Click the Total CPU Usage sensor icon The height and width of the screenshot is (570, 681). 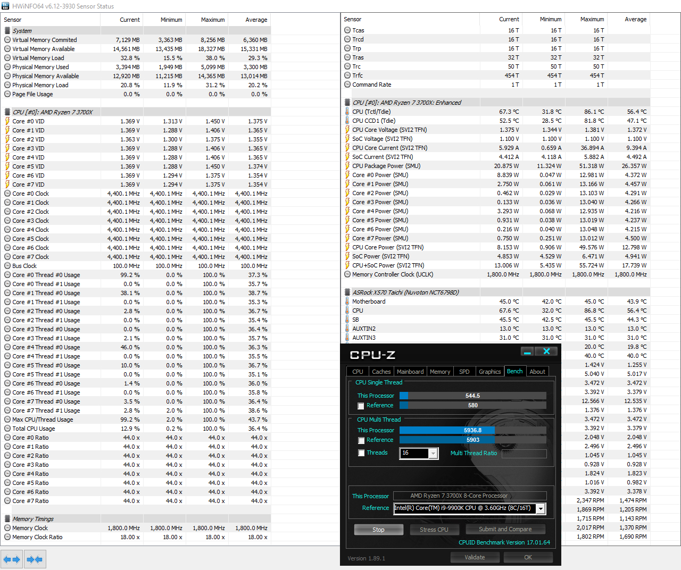pos(7,429)
